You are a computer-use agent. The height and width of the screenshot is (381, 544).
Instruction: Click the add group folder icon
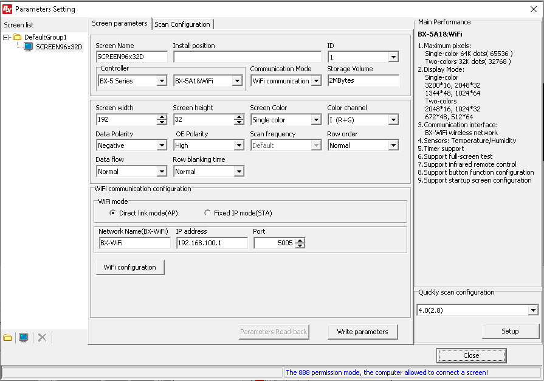(7, 338)
